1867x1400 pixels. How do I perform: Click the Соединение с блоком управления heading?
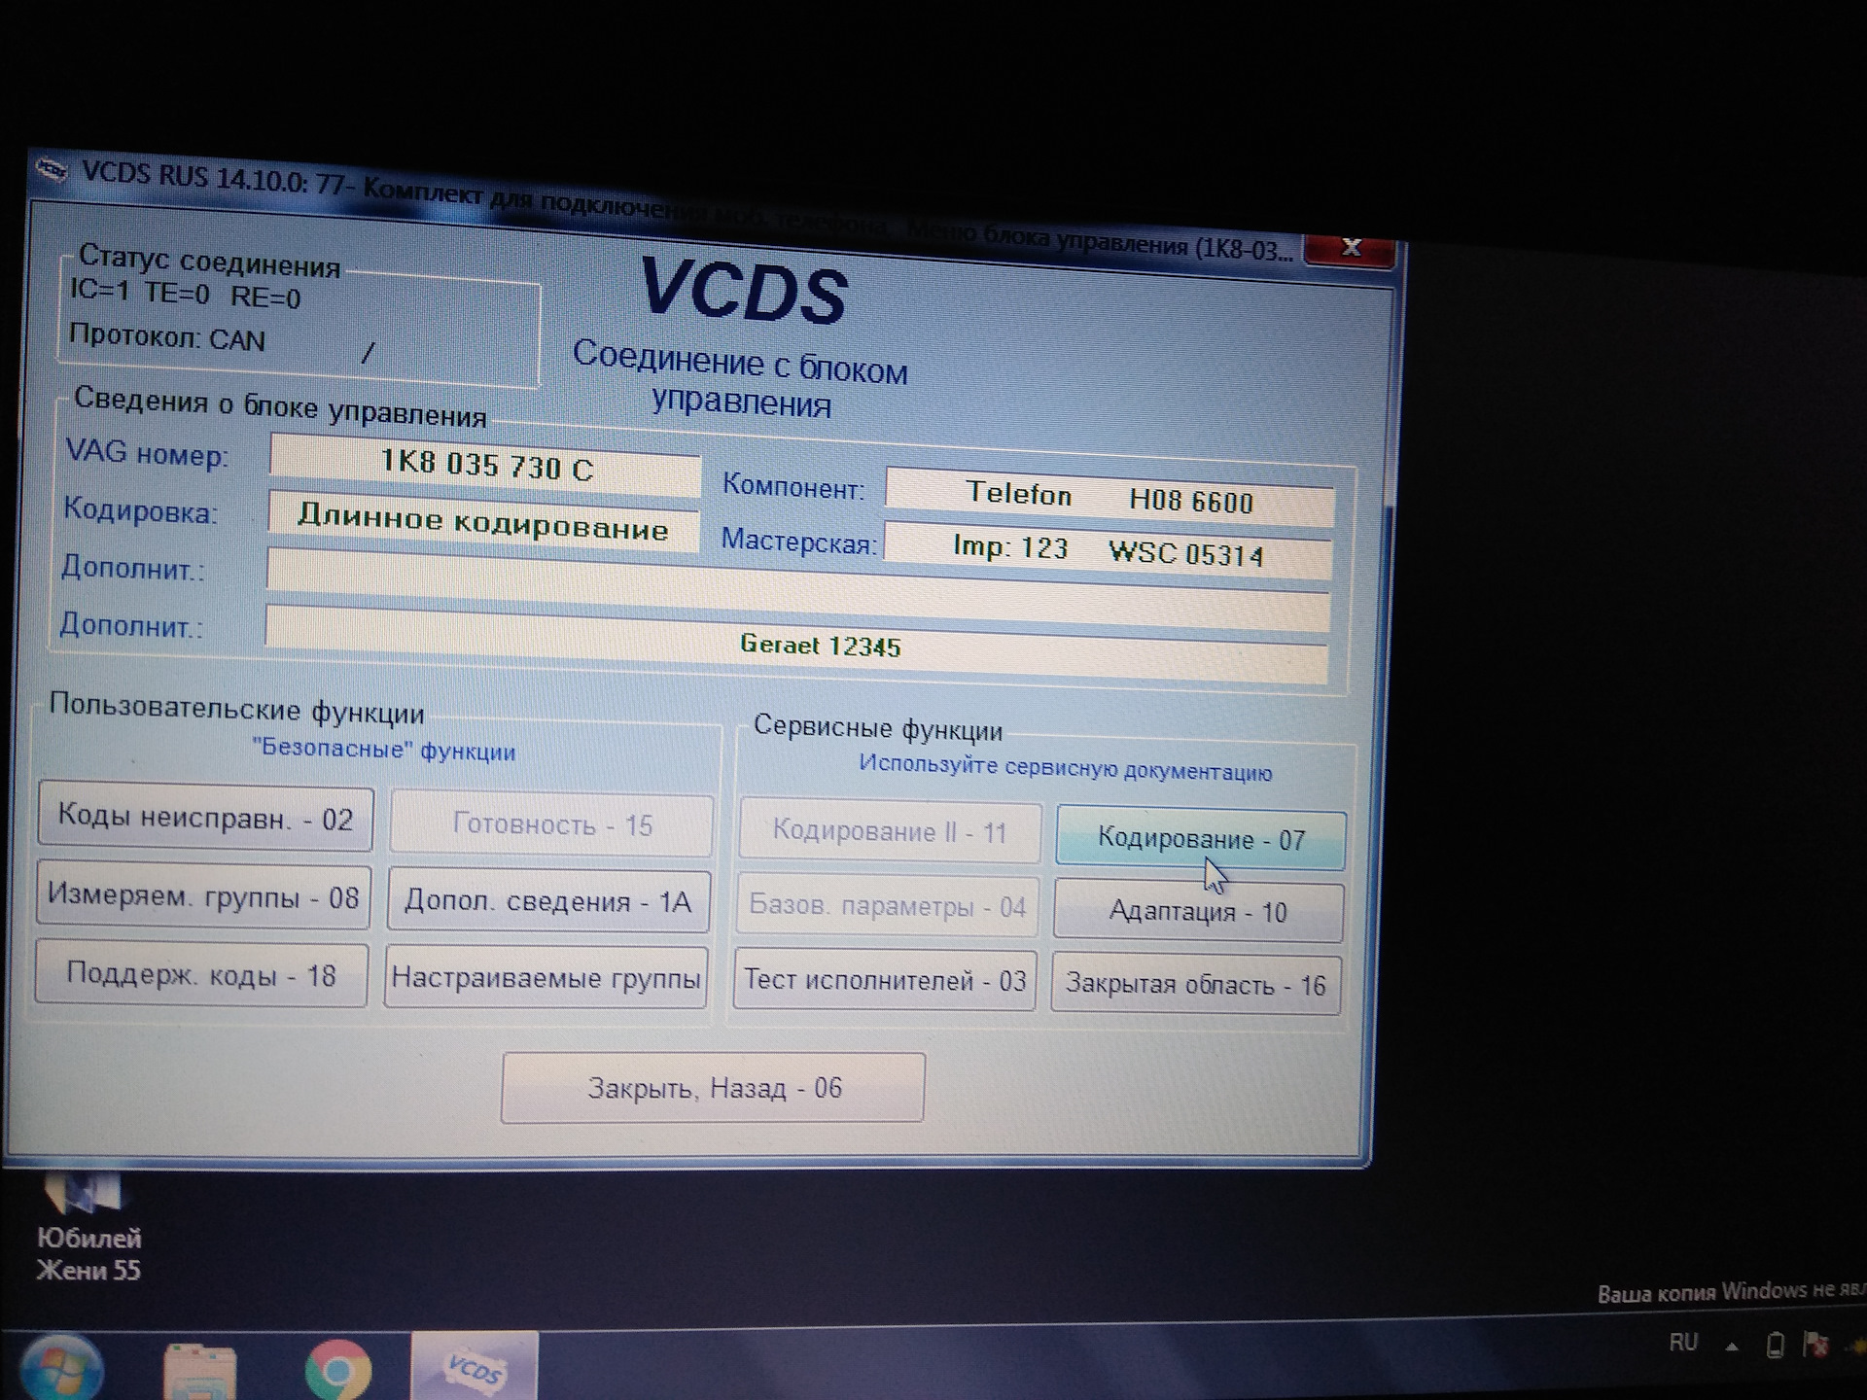click(740, 379)
